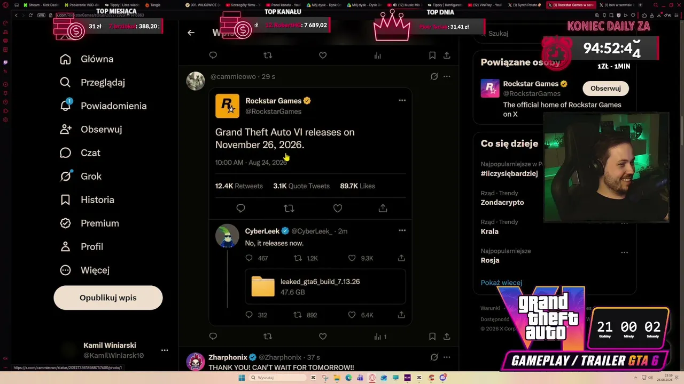The width and height of the screenshot is (684, 384).
Task: Go back with the arrow above the post
Action: 191,33
